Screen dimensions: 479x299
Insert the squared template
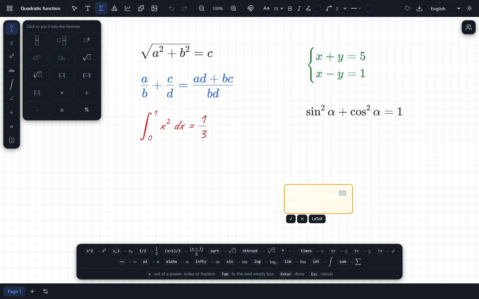tap(87, 41)
